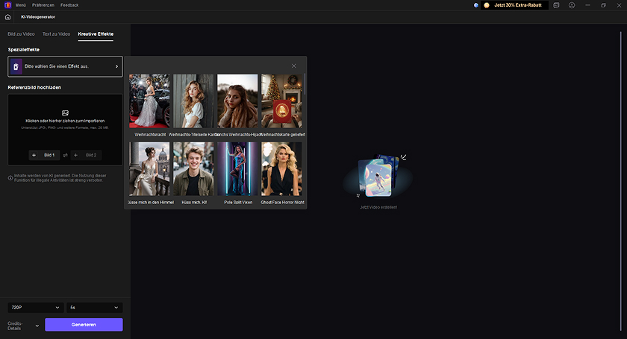Close the effects selection popup

pyautogui.click(x=293, y=66)
